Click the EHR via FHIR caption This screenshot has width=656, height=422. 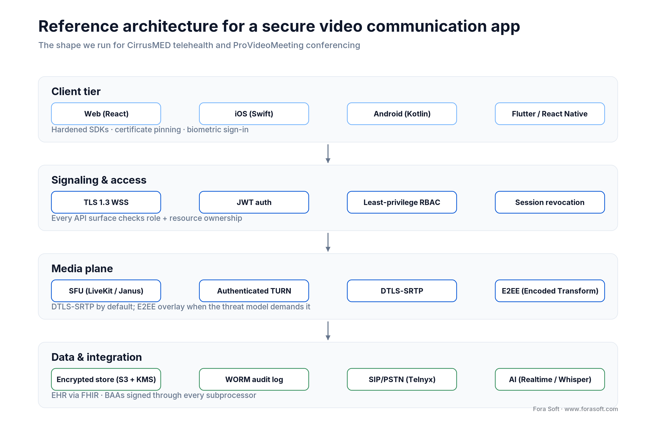(x=154, y=395)
